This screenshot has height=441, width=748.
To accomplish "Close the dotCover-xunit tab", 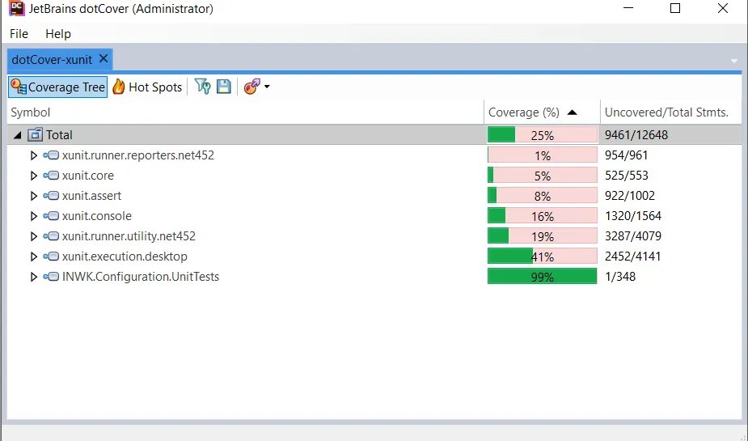I will click(x=103, y=59).
